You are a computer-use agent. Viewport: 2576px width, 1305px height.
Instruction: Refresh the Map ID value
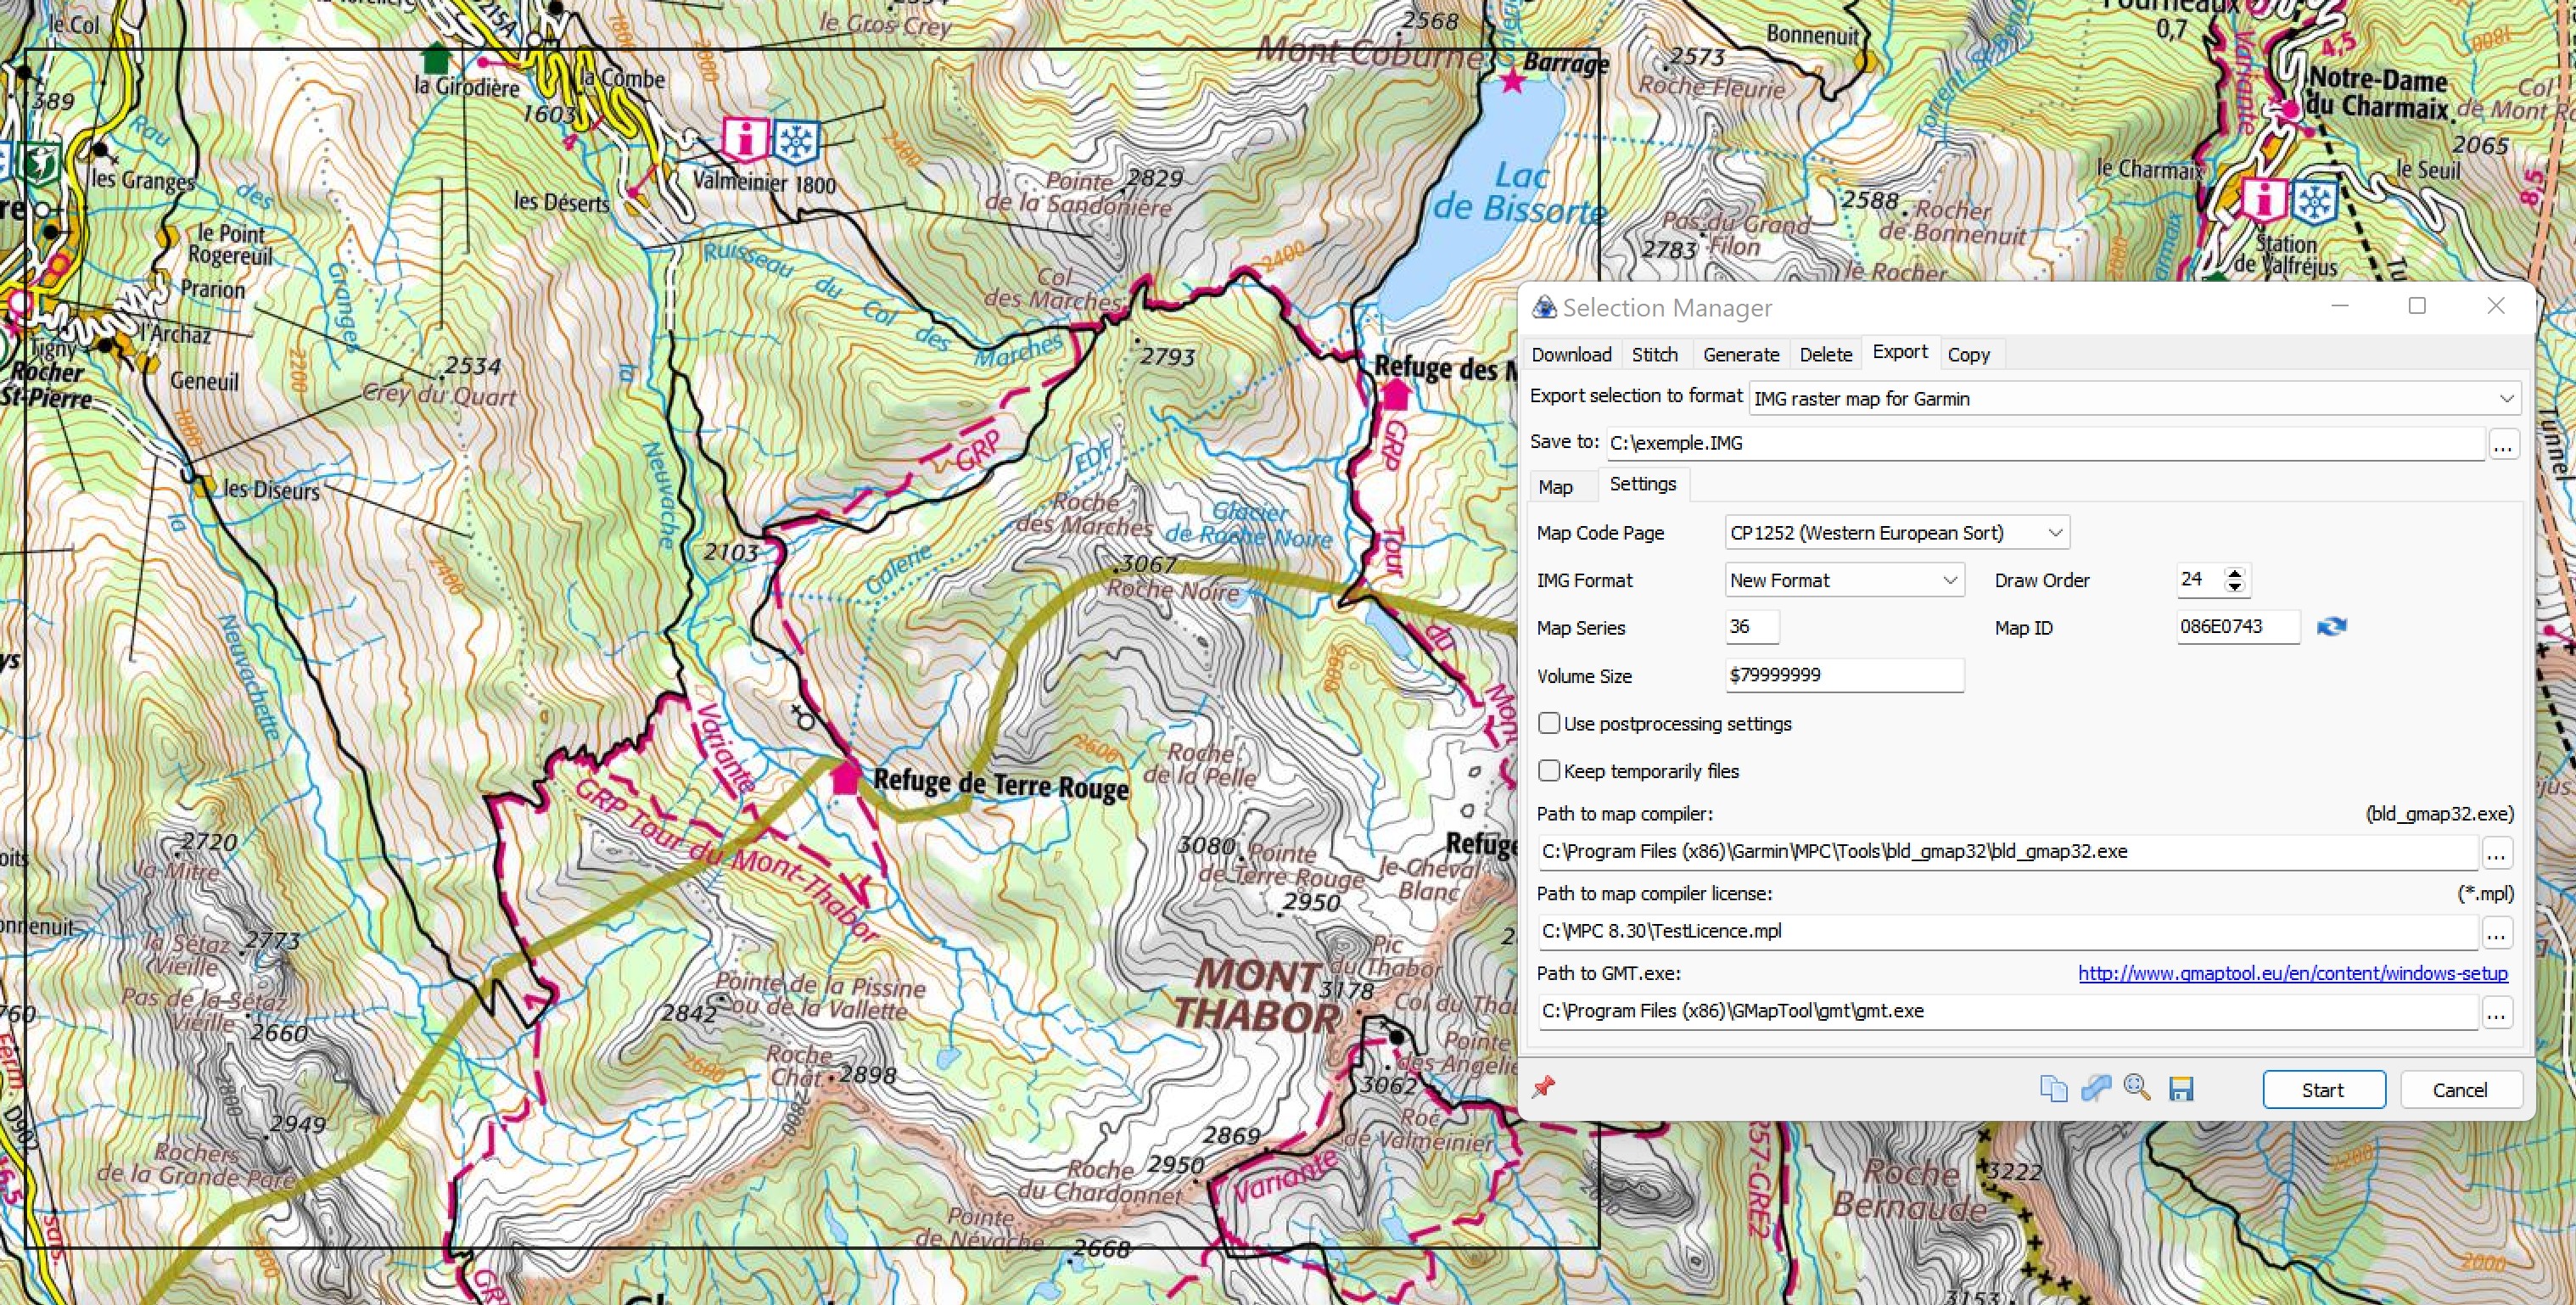point(2331,627)
